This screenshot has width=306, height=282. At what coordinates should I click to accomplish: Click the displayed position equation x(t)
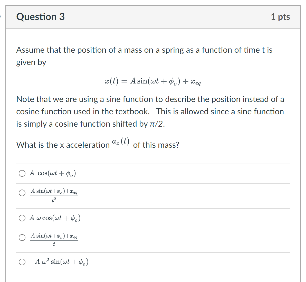(153, 82)
